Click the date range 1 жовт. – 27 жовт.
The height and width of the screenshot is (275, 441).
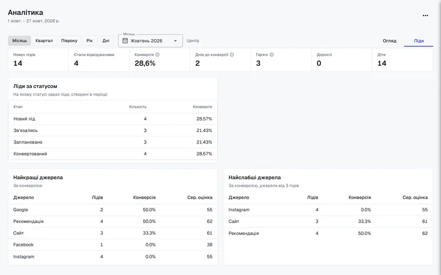coord(34,21)
